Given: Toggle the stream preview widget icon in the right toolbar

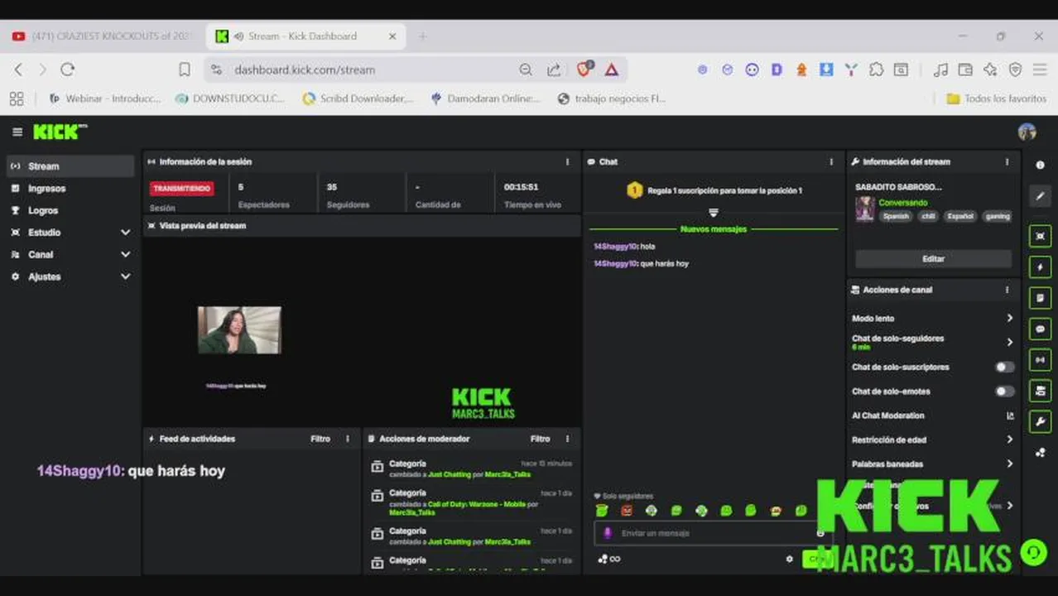Looking at the screenshot, I should [x=1040, y=236].
